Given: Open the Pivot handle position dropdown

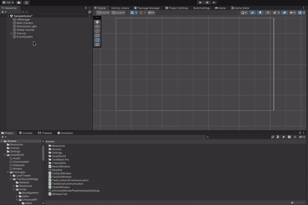Looking at the screenshot, I should (x=103, y=13).
